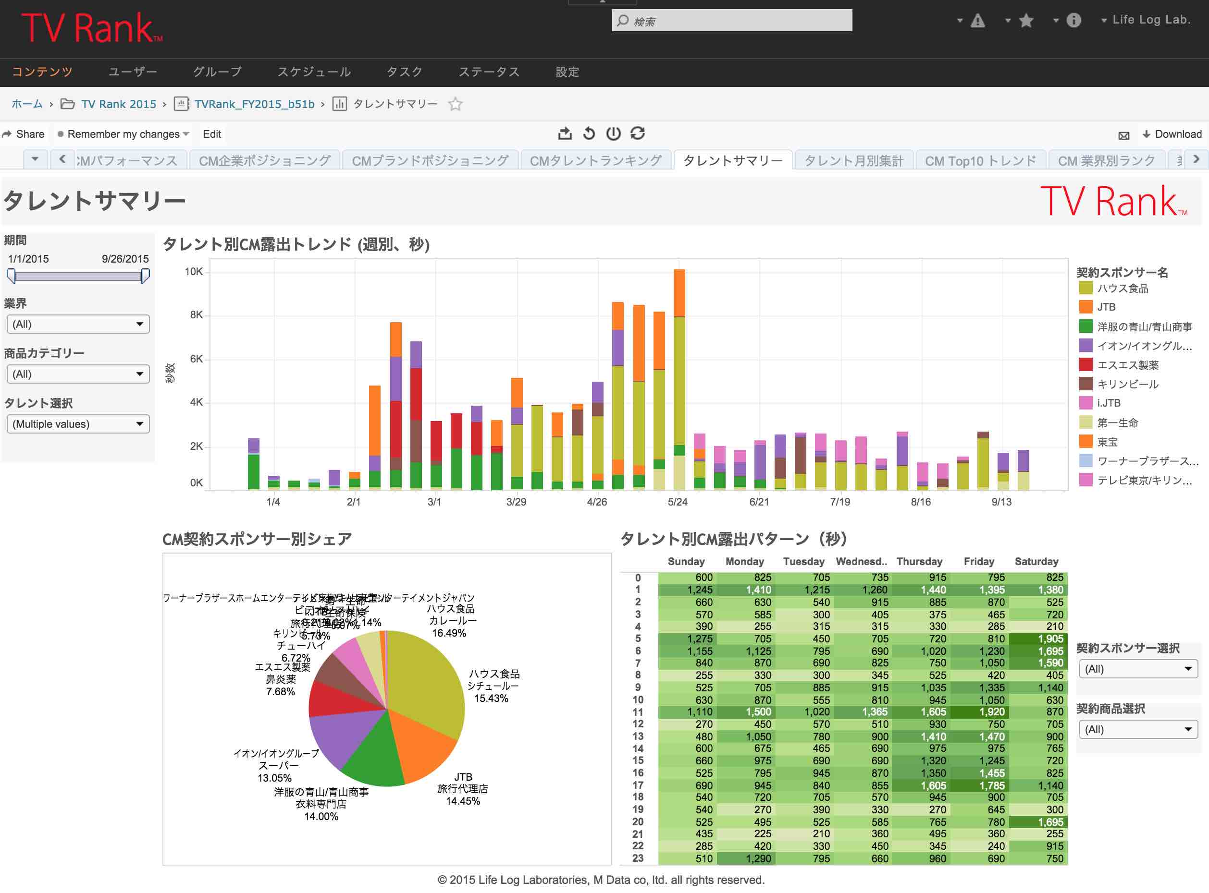Open the タスク menu
This screenshot has width=1209, height=893.
pyautogui.click(x=405, y=72)
